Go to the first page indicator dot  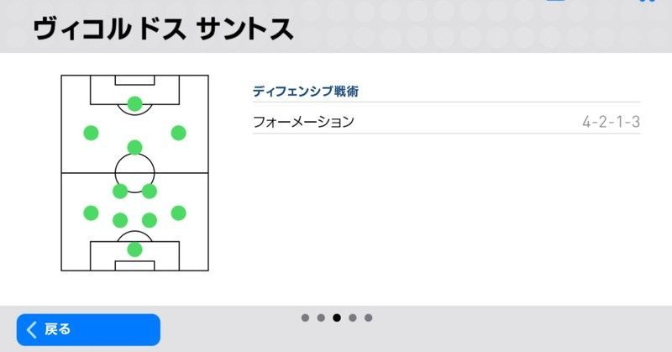[x=305, y=318]
